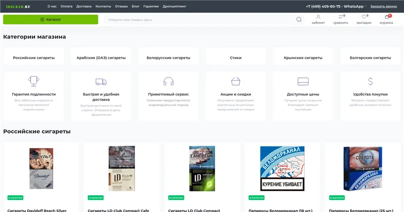Open green LD Club Compact Impulse product image
Viewport: 404px width, 212px height.
click(x=202, y=169)
